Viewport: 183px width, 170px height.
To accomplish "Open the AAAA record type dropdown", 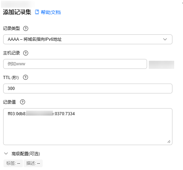I will pos(88,39).
